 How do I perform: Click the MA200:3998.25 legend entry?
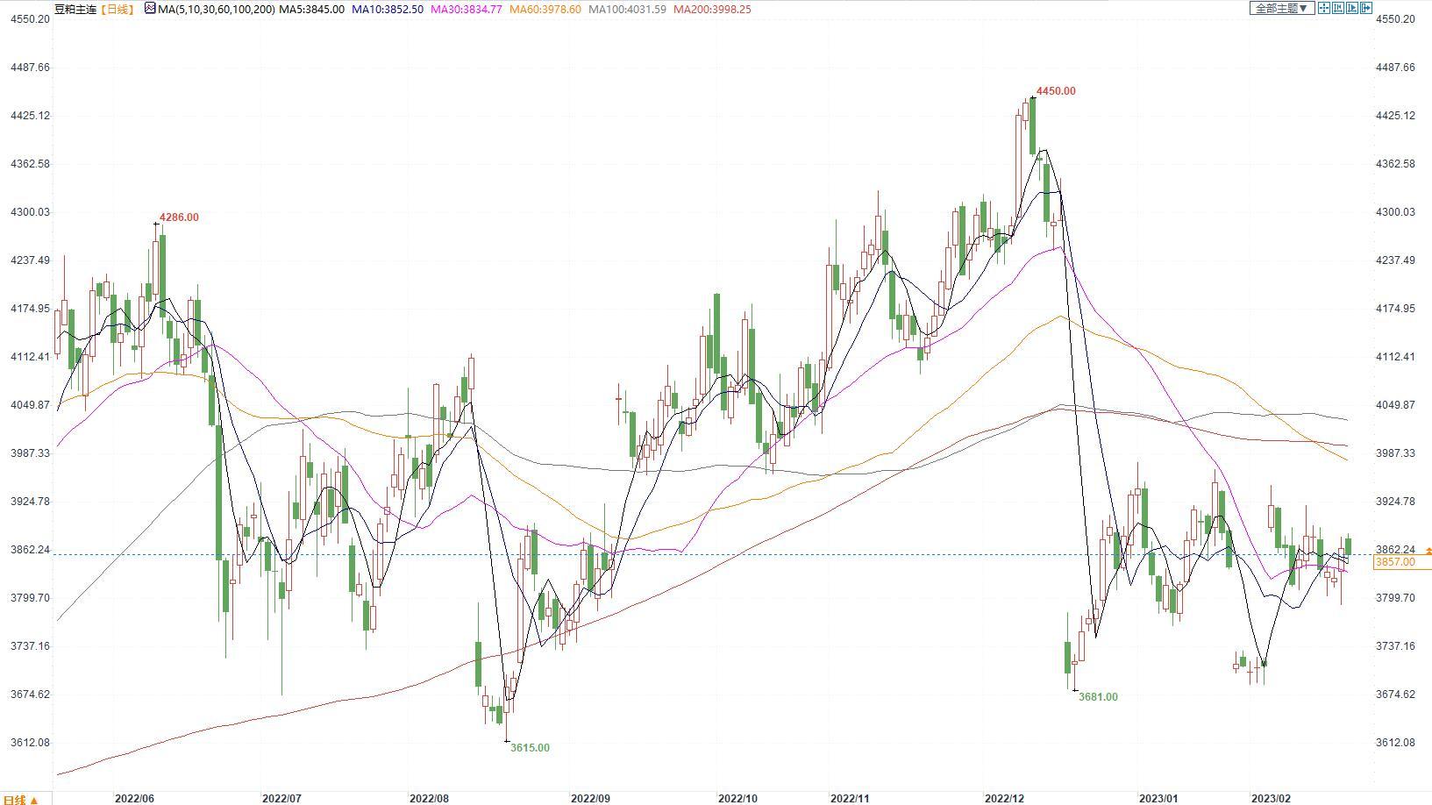(x=712, y=9)
